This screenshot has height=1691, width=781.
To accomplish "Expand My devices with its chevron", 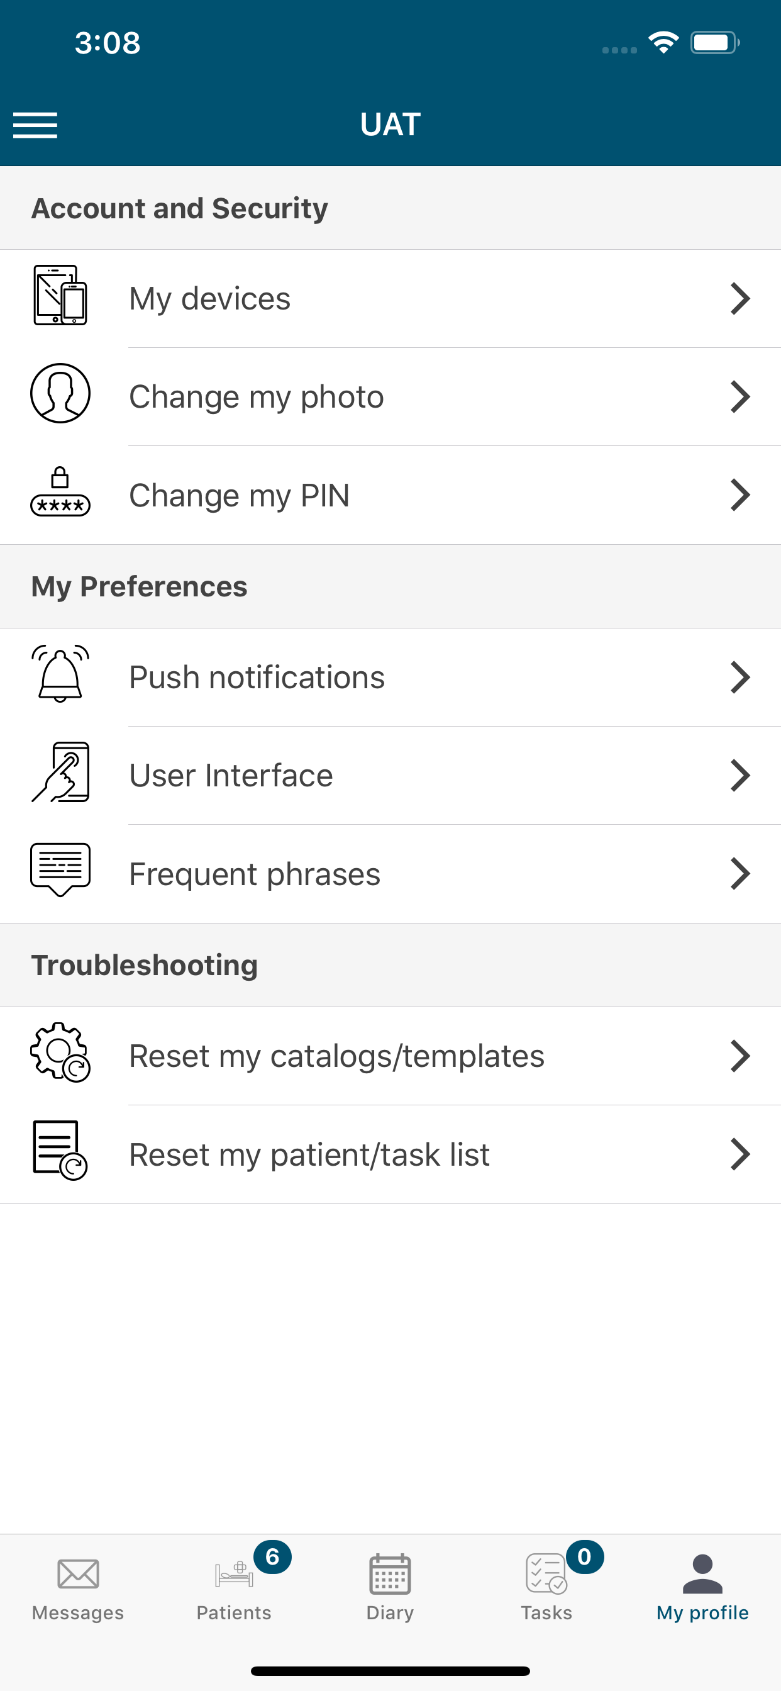I will (739, 299).
